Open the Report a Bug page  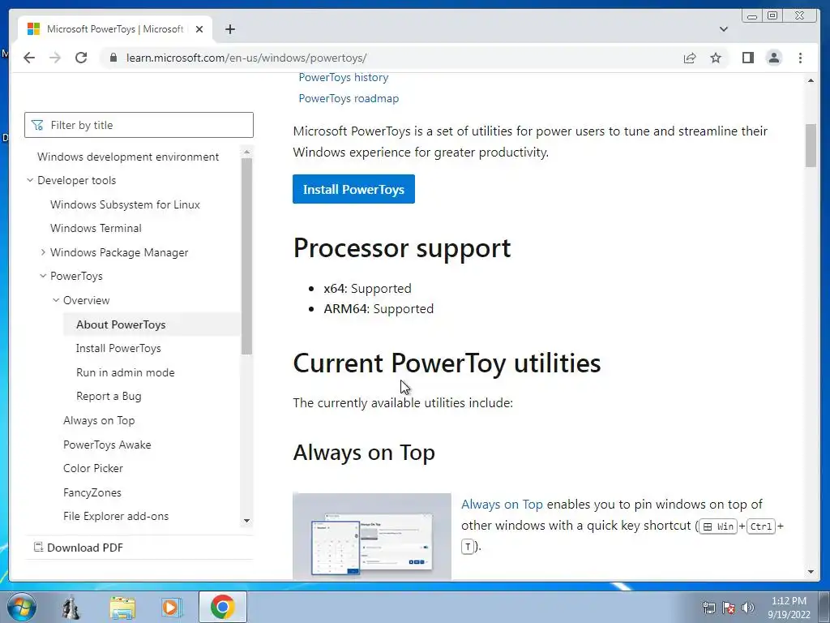coord(109,396)
